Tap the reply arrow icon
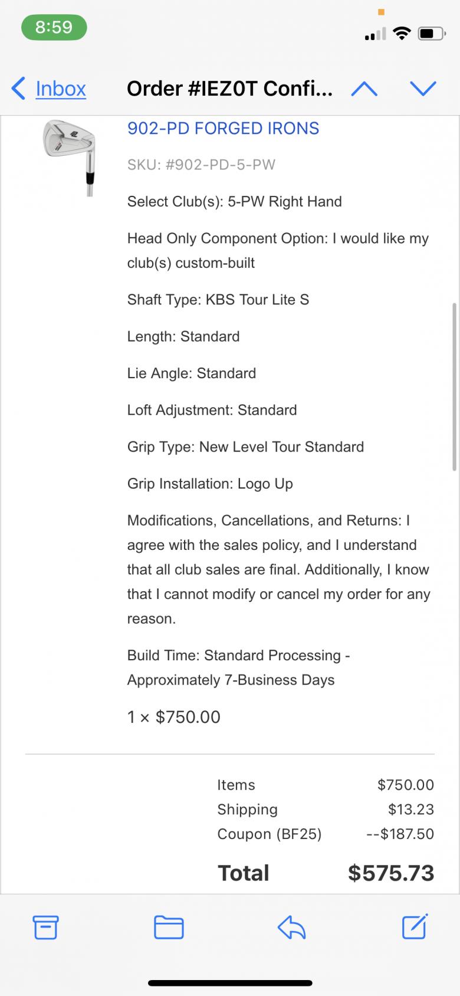The height and width of the screenshot is (996, 460). tap(291, 927)
